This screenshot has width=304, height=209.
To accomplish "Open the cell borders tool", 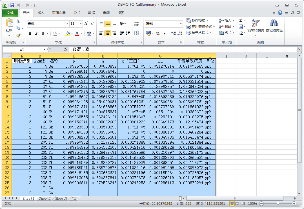I will 55,34.
